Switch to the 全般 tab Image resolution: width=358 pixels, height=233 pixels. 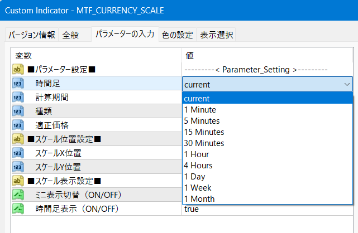(x=75, y=35)
